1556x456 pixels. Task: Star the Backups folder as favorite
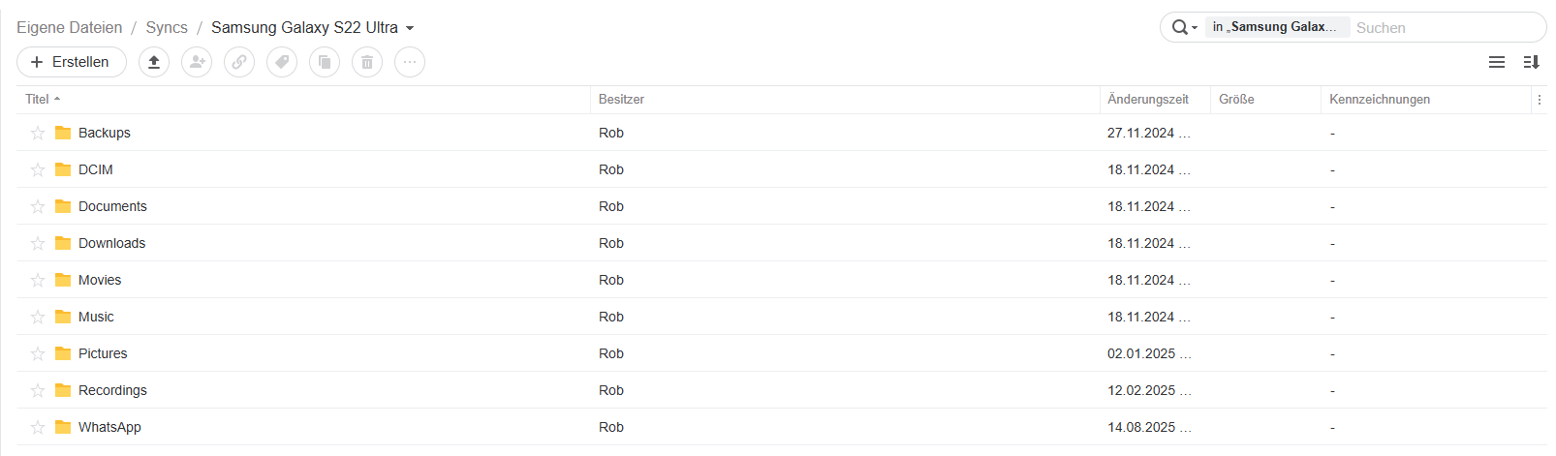pos(38,133)
